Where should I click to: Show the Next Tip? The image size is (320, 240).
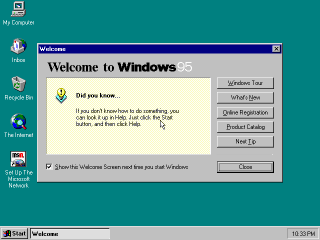[245, 141]
